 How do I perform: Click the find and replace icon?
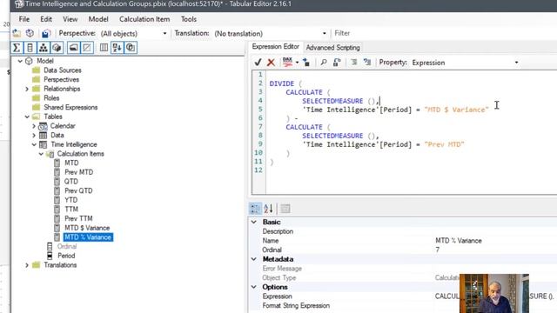(x=337, y=63)
